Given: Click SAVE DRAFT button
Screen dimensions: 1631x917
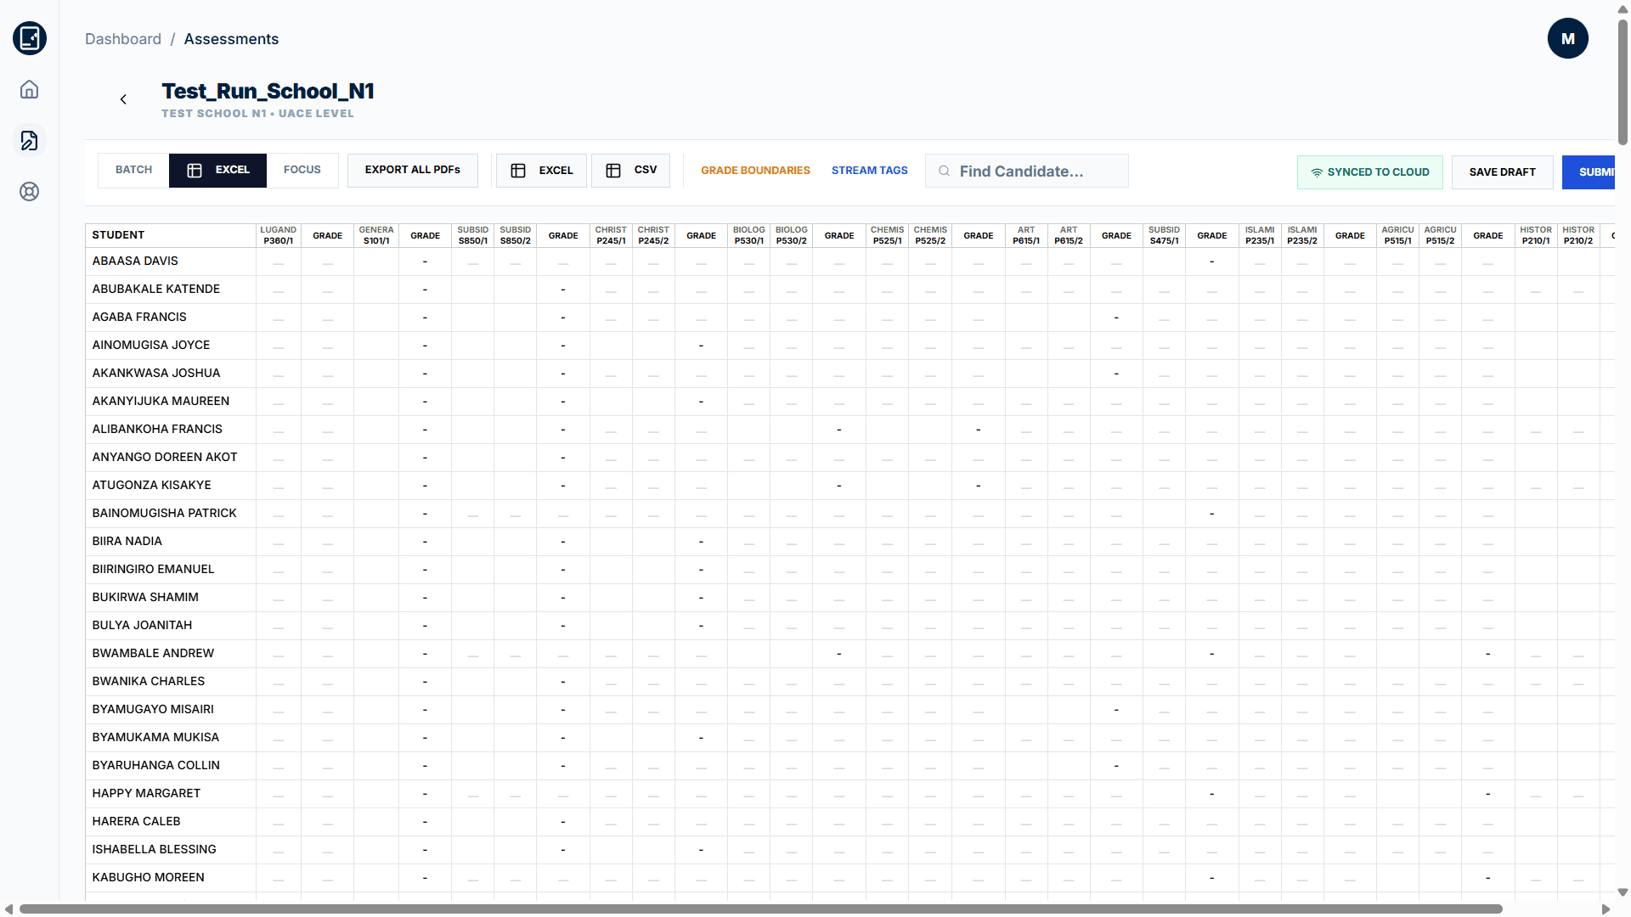Looking at the screenshot, I should point(1502,172).
